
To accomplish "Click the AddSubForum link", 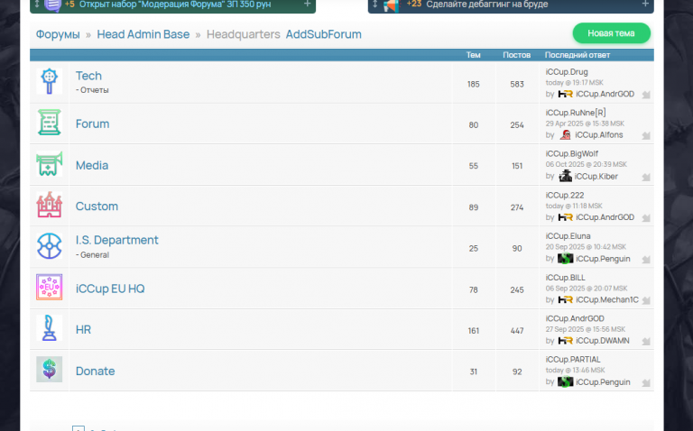I will pyautogui.click(x=324, y=34).
